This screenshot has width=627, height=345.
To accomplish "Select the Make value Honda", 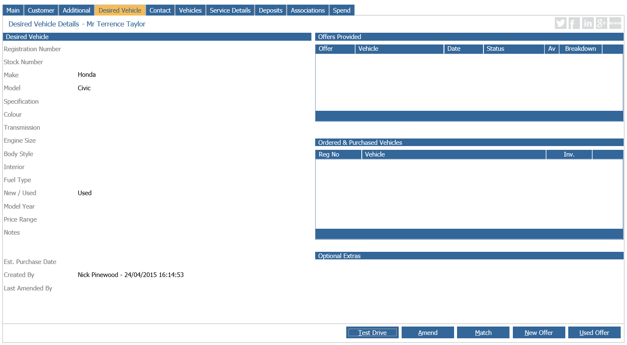I will click(87, 75).
